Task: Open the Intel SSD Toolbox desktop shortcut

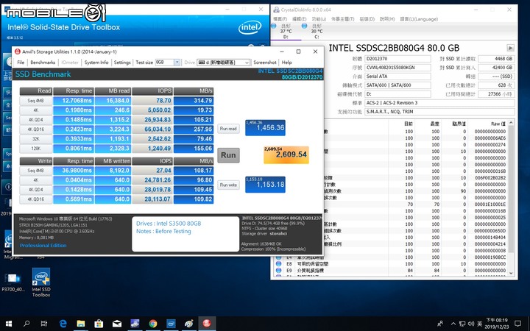Action: pos(41,282)
